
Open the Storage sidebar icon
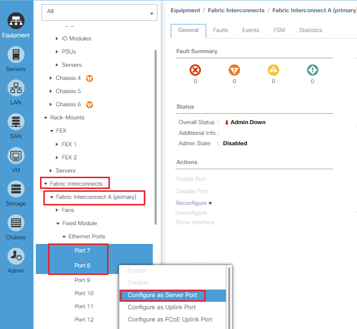(16, 189)
